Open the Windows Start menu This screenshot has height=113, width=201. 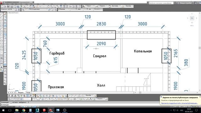[x=3, y=110]
